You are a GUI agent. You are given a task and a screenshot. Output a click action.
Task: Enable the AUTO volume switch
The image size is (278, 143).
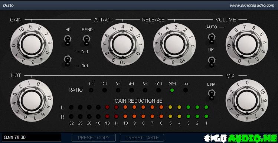211,38
